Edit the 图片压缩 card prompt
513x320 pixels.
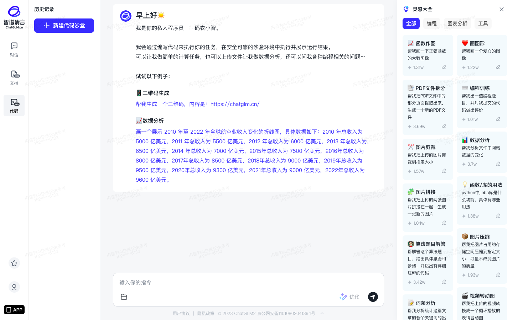(x=498, y=275)
